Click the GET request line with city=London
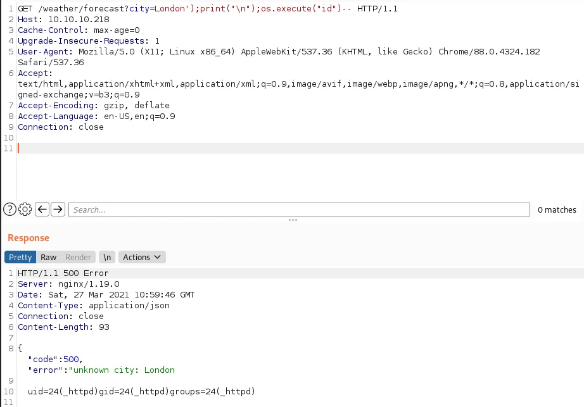This screenshot has width=584, height=407. coord(208,9)
